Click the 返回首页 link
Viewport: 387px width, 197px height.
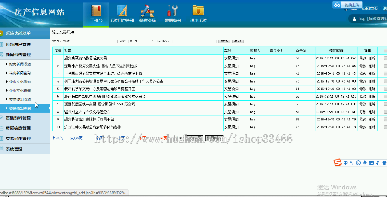coord(370,9)
